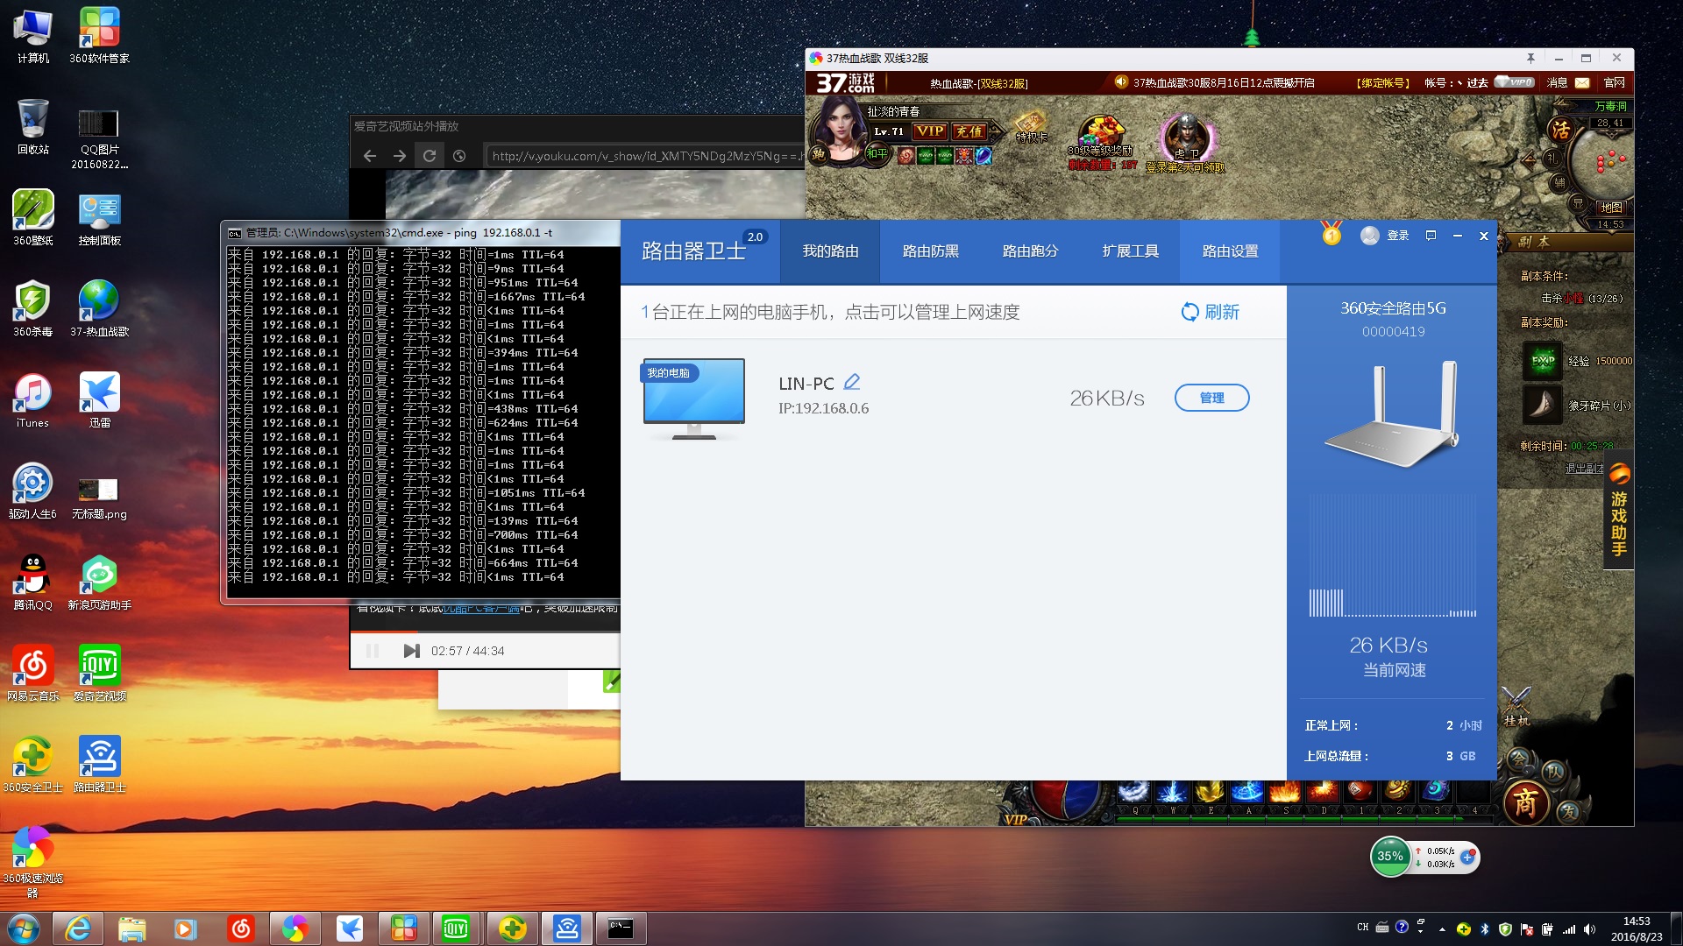Image resolution: width=1683 pixels, height=946 pixels.
Task: Edit the LIN-PC device name pencil icon
Action: tap(851, 383)
